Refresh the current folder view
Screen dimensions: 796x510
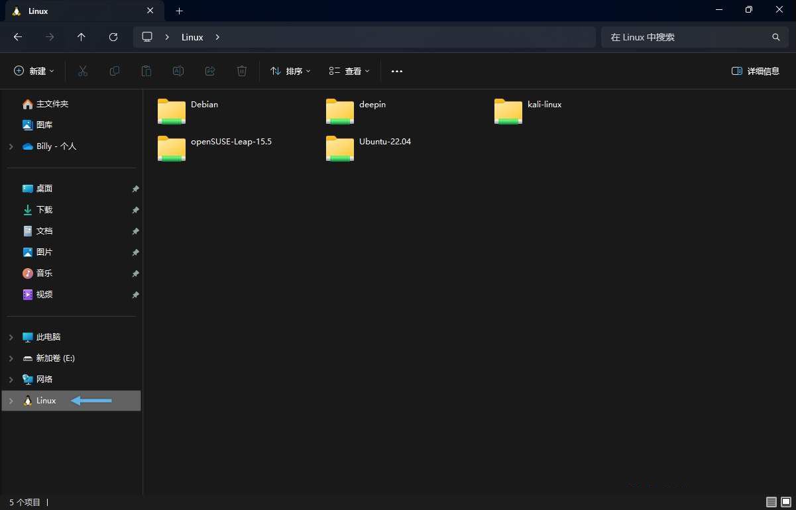[113, 37]
